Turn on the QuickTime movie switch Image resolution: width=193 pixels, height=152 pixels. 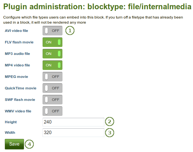[52, 88]
